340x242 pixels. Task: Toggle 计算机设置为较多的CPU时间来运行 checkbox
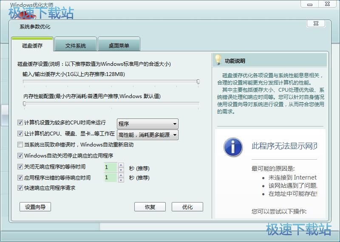click(20, 123)
